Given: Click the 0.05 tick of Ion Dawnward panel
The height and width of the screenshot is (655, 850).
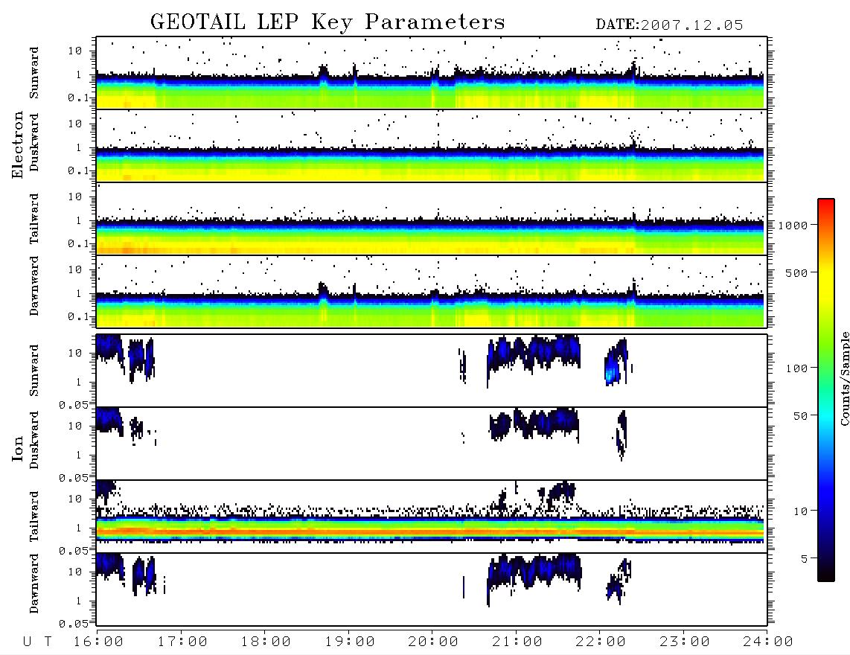Looking at the screenshot, I should (73, 624).
